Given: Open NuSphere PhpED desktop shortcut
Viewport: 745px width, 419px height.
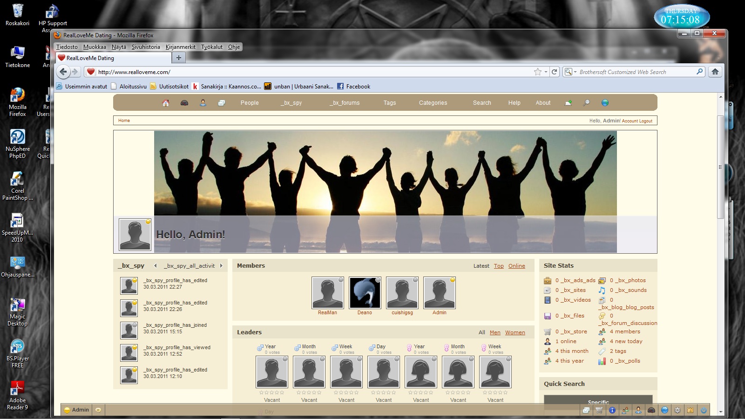Looking at the screenshot, I should click(x=18, y=144).
